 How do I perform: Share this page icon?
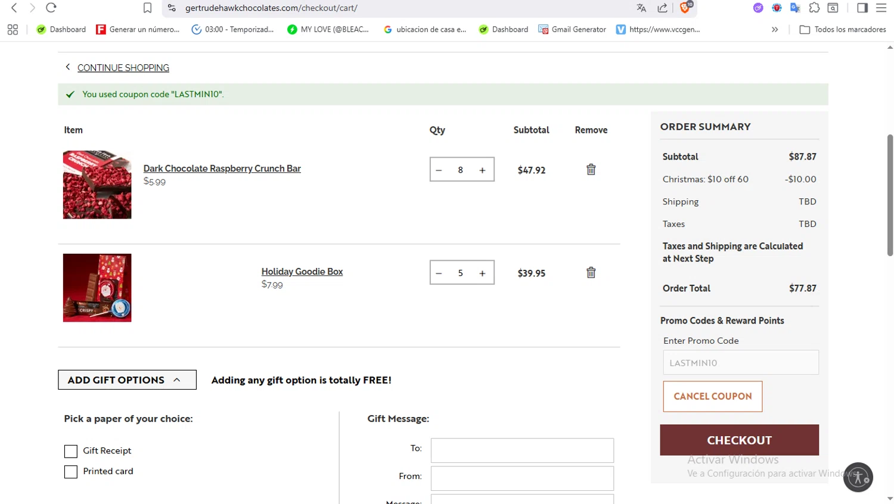pos(662,8)
